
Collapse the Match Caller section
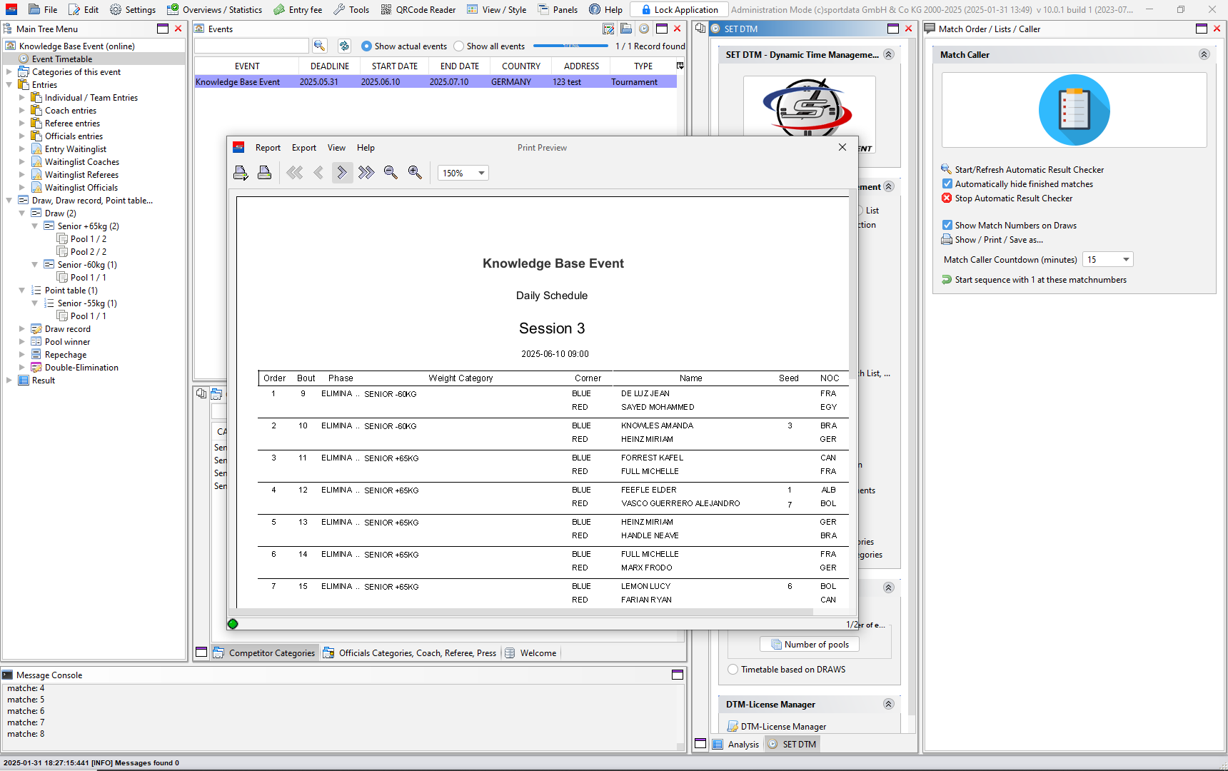[1204, 54]
